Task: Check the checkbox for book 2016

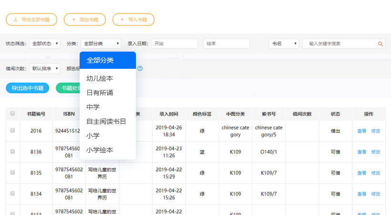Action: click(12, 130)
